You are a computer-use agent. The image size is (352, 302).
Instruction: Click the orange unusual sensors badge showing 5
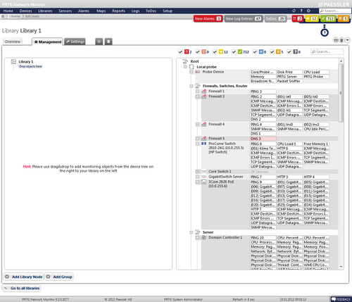(343, 18)
